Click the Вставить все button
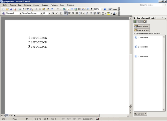Viewport: 167px width, 121px height. (142, 26)
